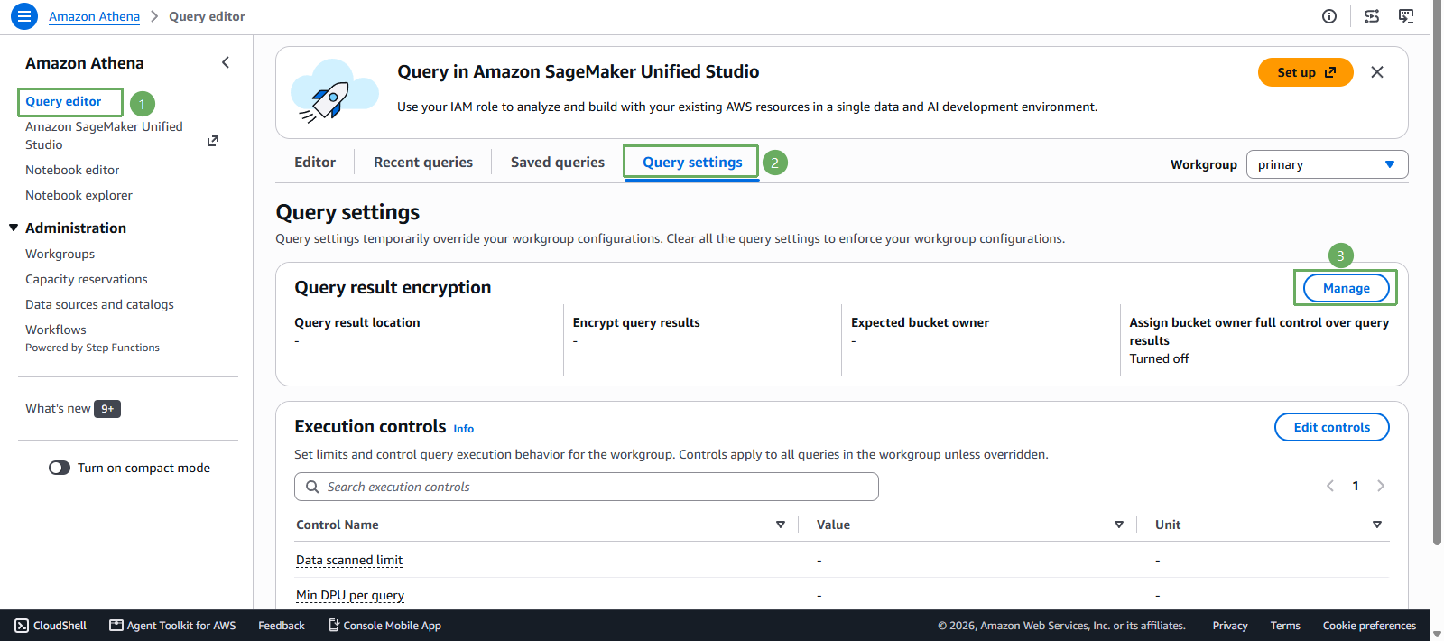Open Capacity reservations in the sidebar

87,279
